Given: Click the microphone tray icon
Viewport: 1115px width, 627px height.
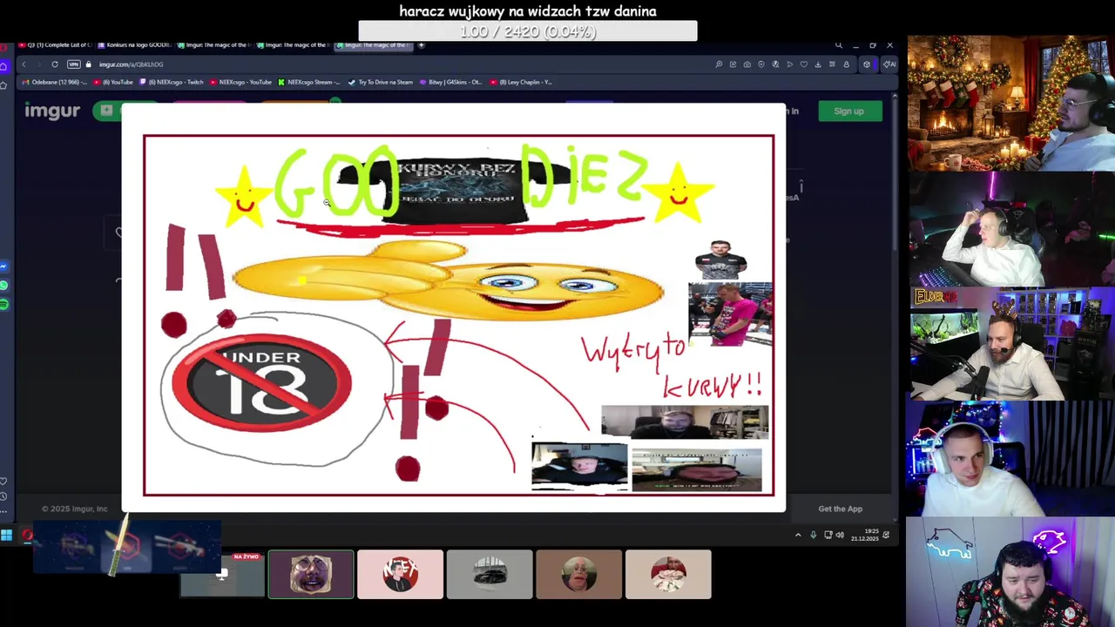Looking at the screenshot, I should pos(814,535).
